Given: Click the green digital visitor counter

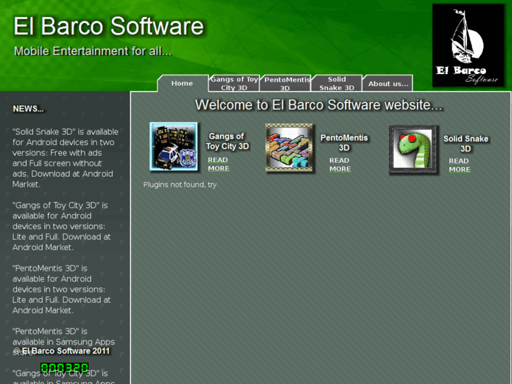Looking at the screenshot, I should (x=64, y=368).
